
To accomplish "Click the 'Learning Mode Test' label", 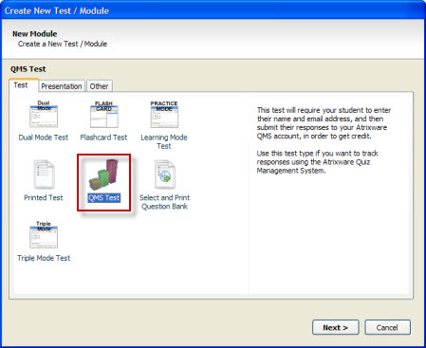I will coord(164,141).
